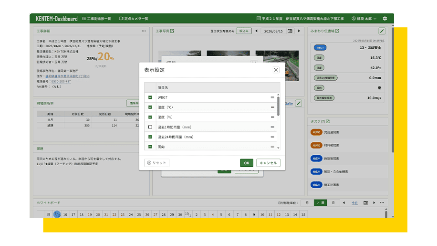Open 定点カメラ一覧 in the header
The image size is (437, 246).
134,19
